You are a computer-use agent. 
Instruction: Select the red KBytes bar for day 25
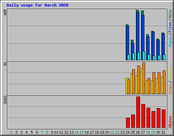(x=133, y=121)
